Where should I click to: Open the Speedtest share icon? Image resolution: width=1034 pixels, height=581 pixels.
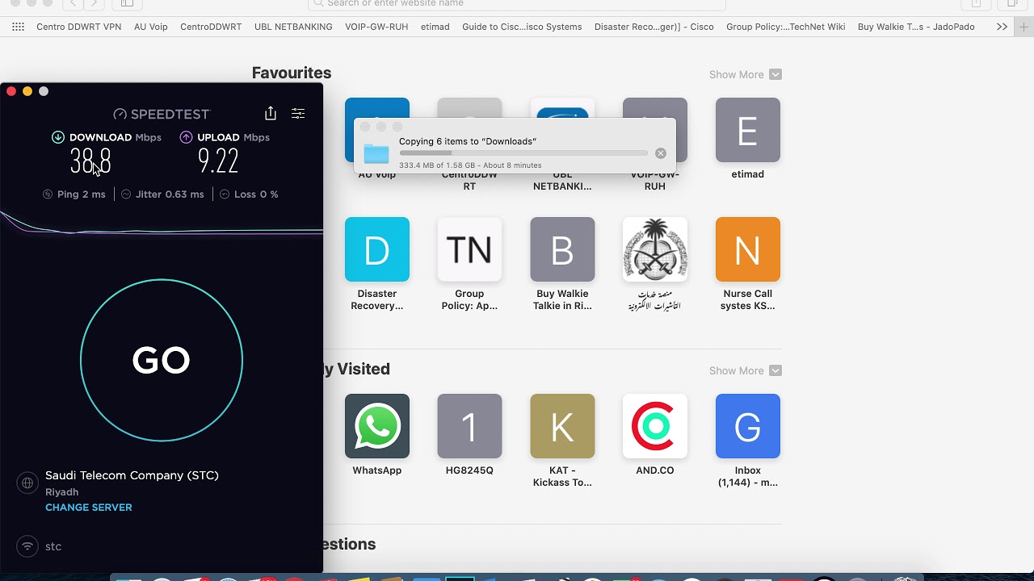click(x=271, y=113)
